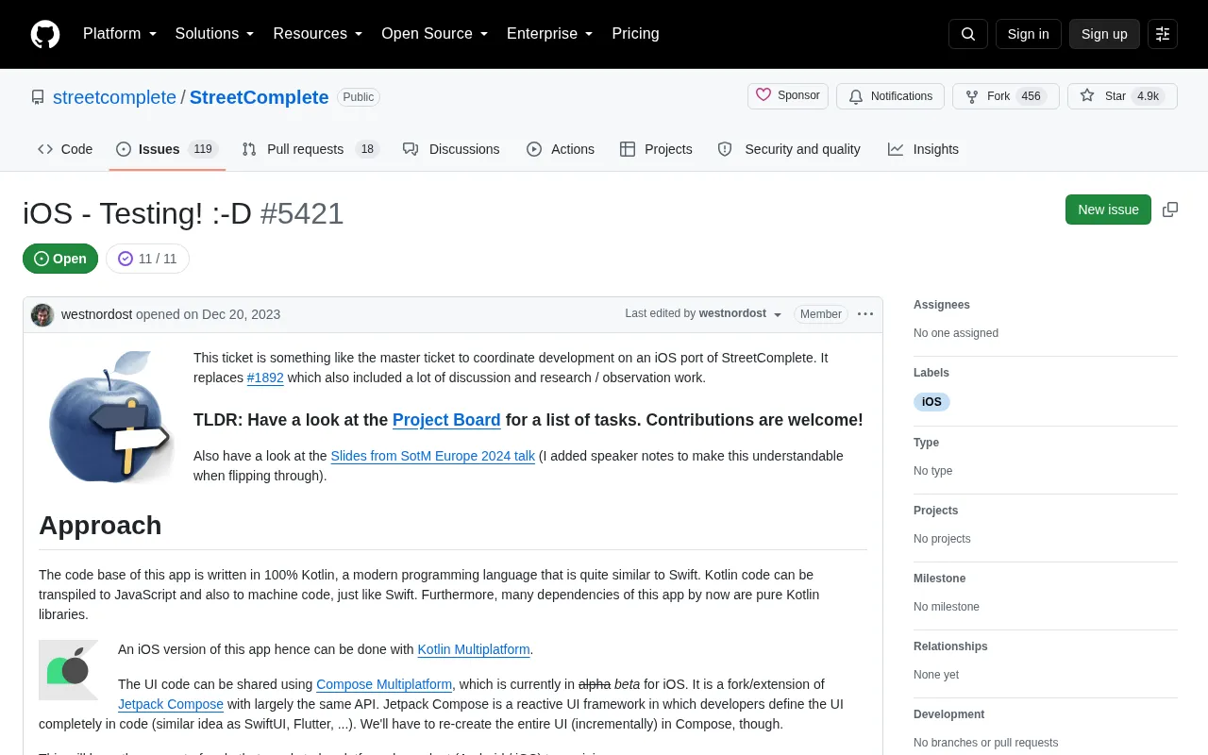Select the iOS label badge
Viewport: 1208px width, 755px height.
[x=931, y=402]
